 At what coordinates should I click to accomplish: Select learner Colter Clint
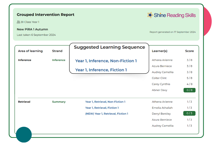click(x=159, y=78)
